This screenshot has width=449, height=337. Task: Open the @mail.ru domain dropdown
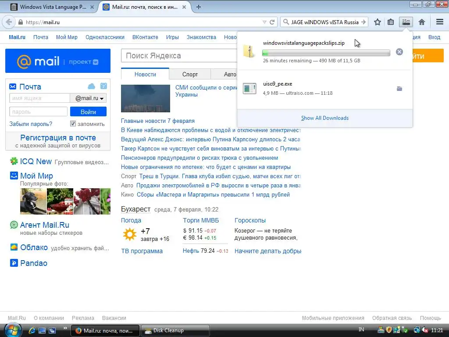click(x=88, y=98)
